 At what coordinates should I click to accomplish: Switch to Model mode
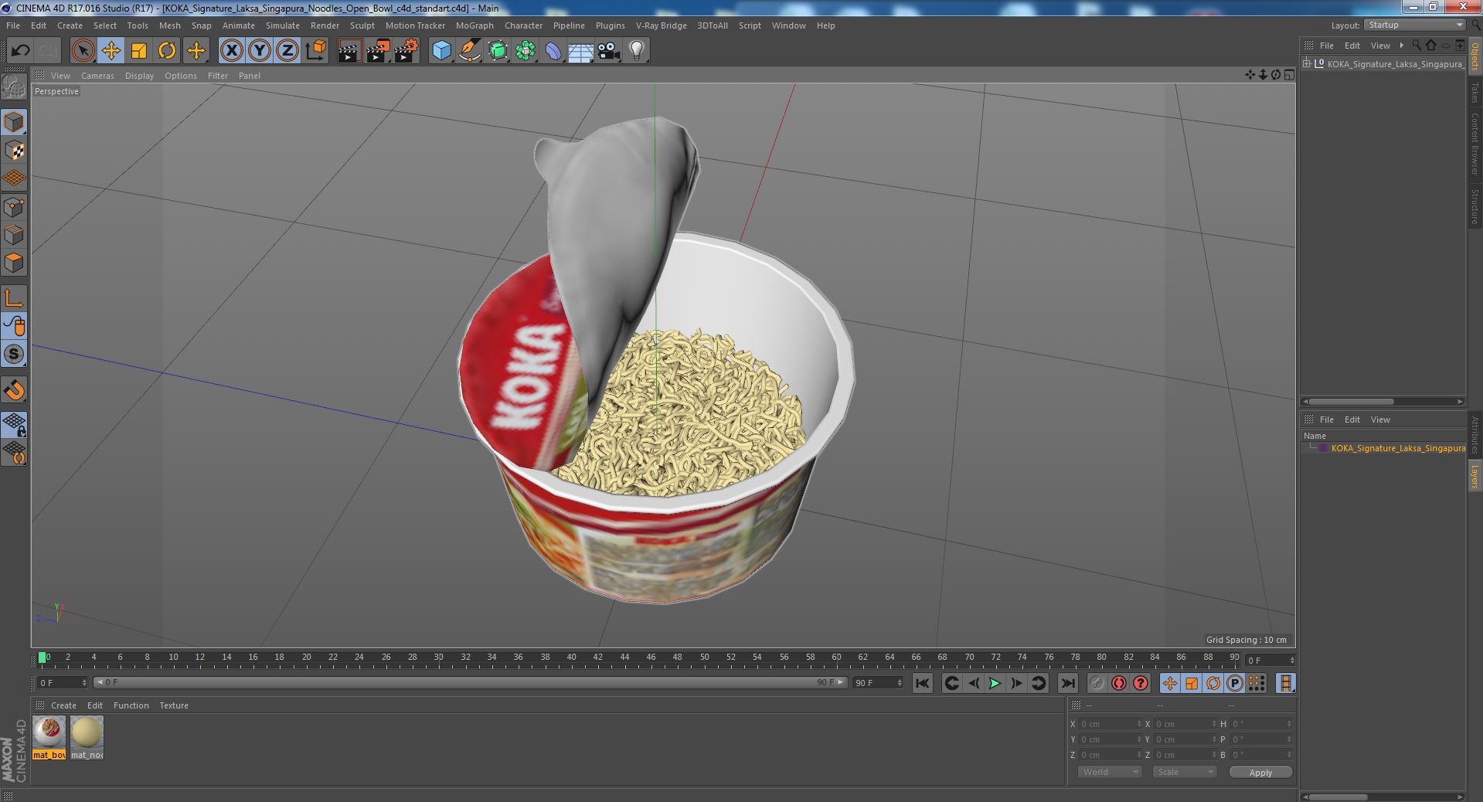[x=14, y=122]
